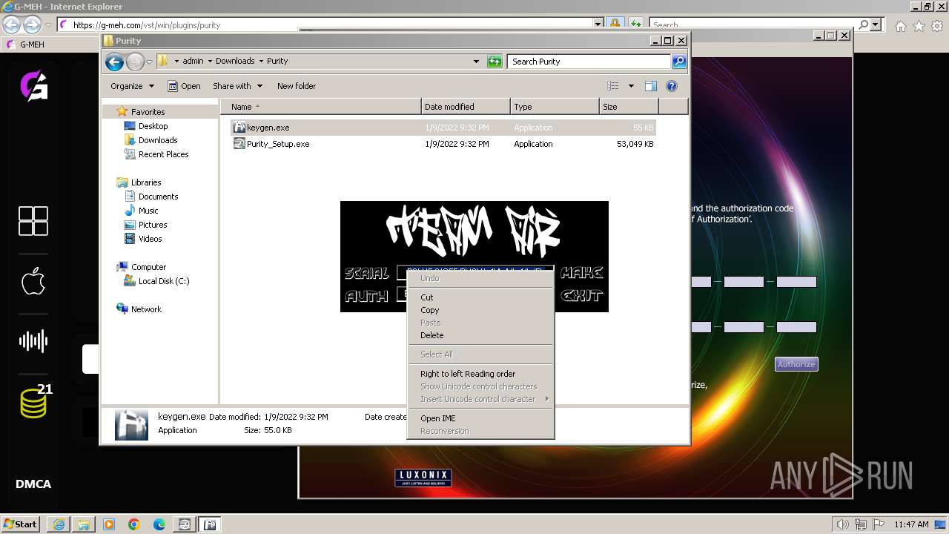Select Network in navigation pane
The image size is (949, 534).
146,309
